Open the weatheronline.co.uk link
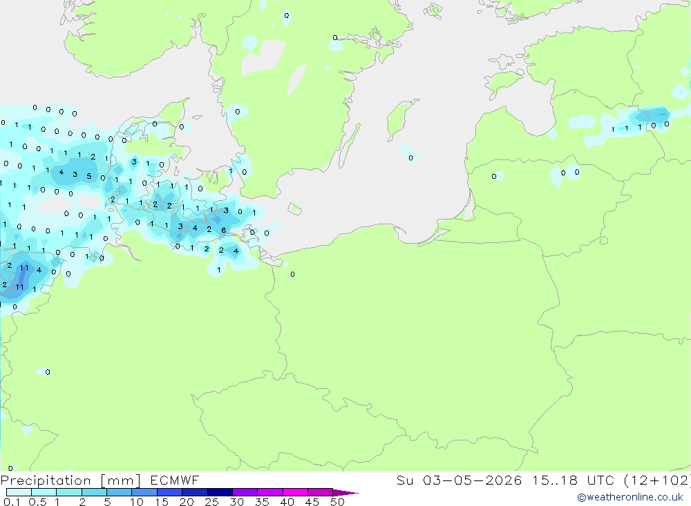The image size is (691, 506). 630,497
